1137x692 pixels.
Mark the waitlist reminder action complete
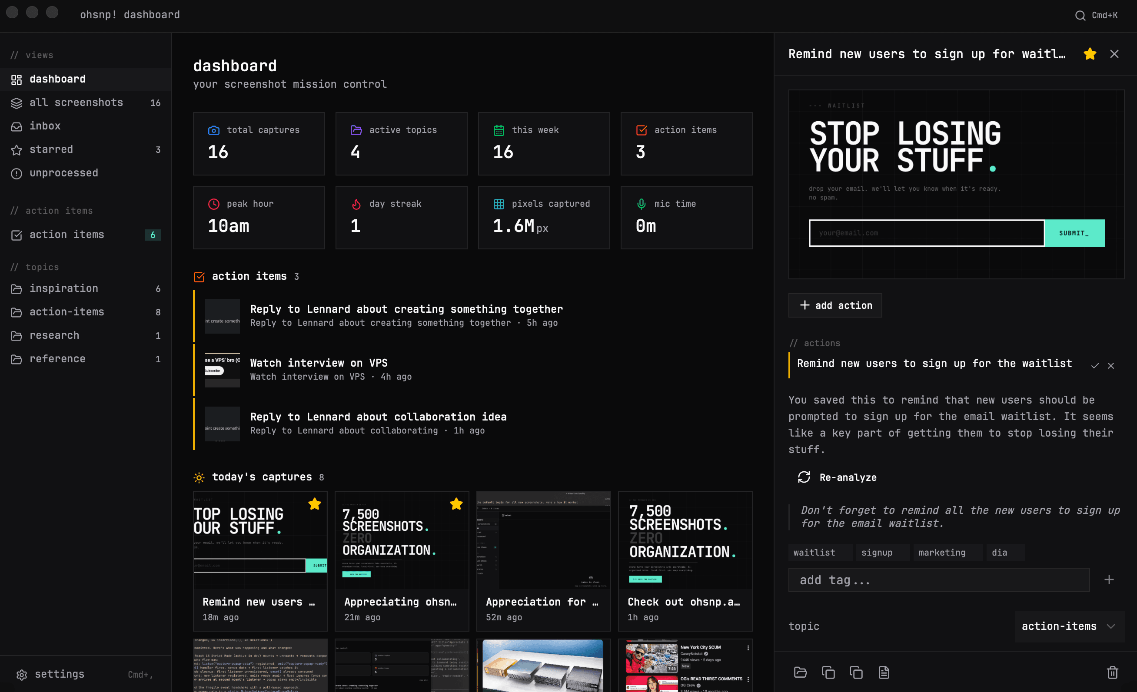(x=1095, y=365)
